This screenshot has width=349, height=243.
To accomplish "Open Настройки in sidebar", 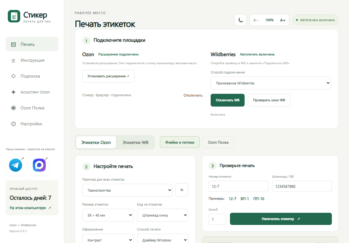I will tap(32, 124).
